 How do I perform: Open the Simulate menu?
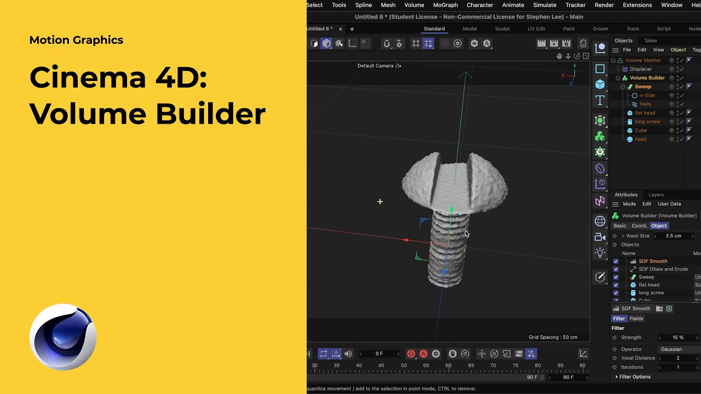point(544,5)
